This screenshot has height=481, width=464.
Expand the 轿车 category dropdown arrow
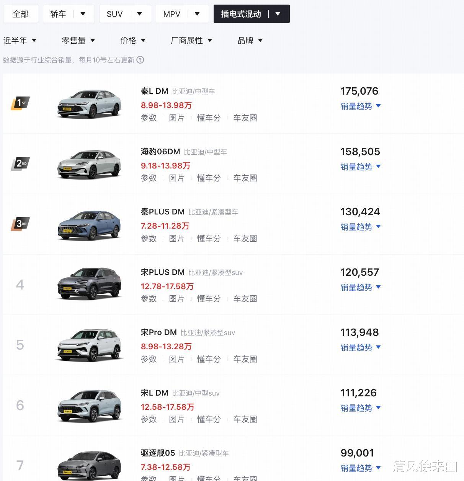point(83,14)
